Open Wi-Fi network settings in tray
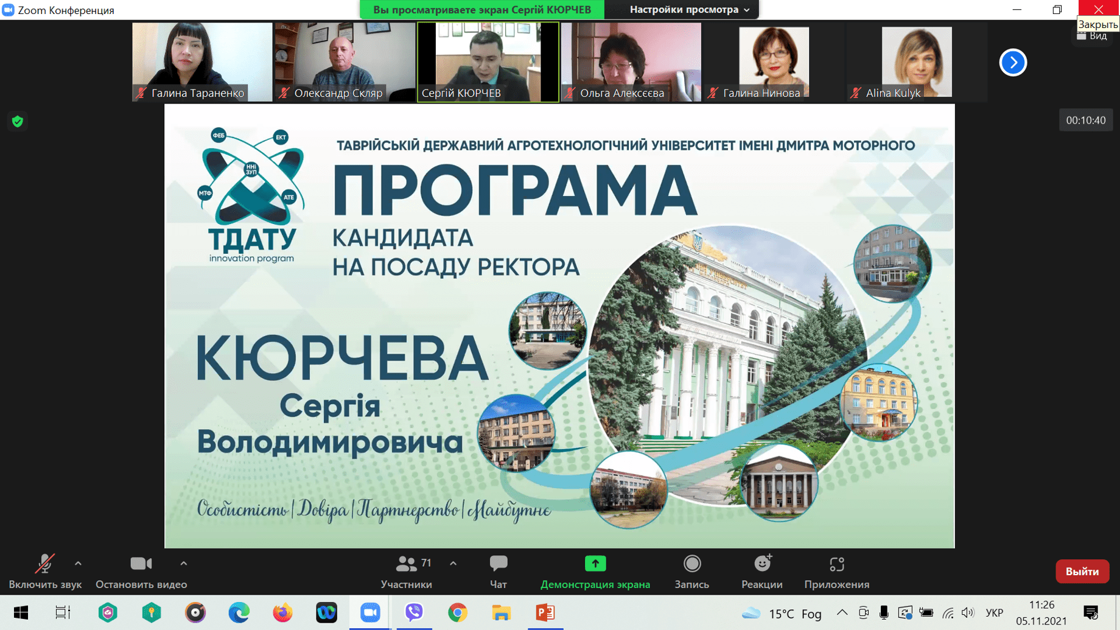The image size is (1120, 630). click(948, 612)
